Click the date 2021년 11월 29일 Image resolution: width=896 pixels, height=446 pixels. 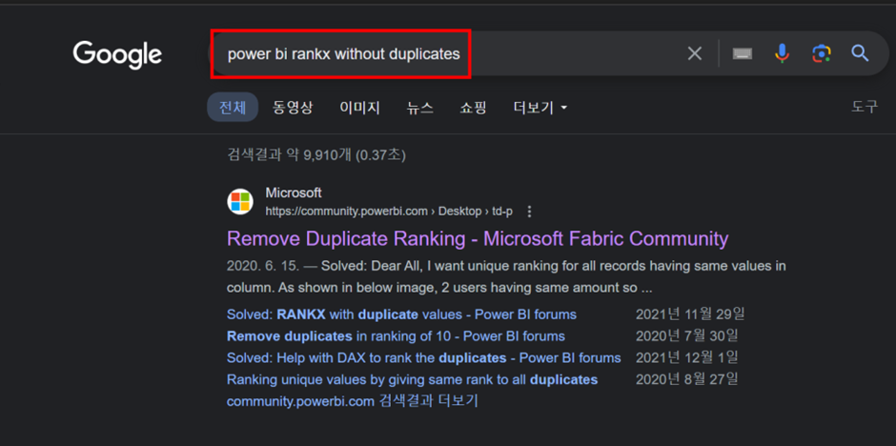tap(690, 314)
